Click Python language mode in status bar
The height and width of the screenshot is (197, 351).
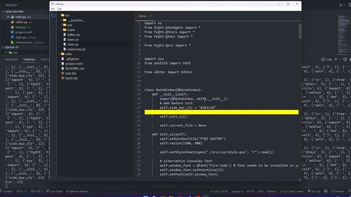(x=272, y=192)
